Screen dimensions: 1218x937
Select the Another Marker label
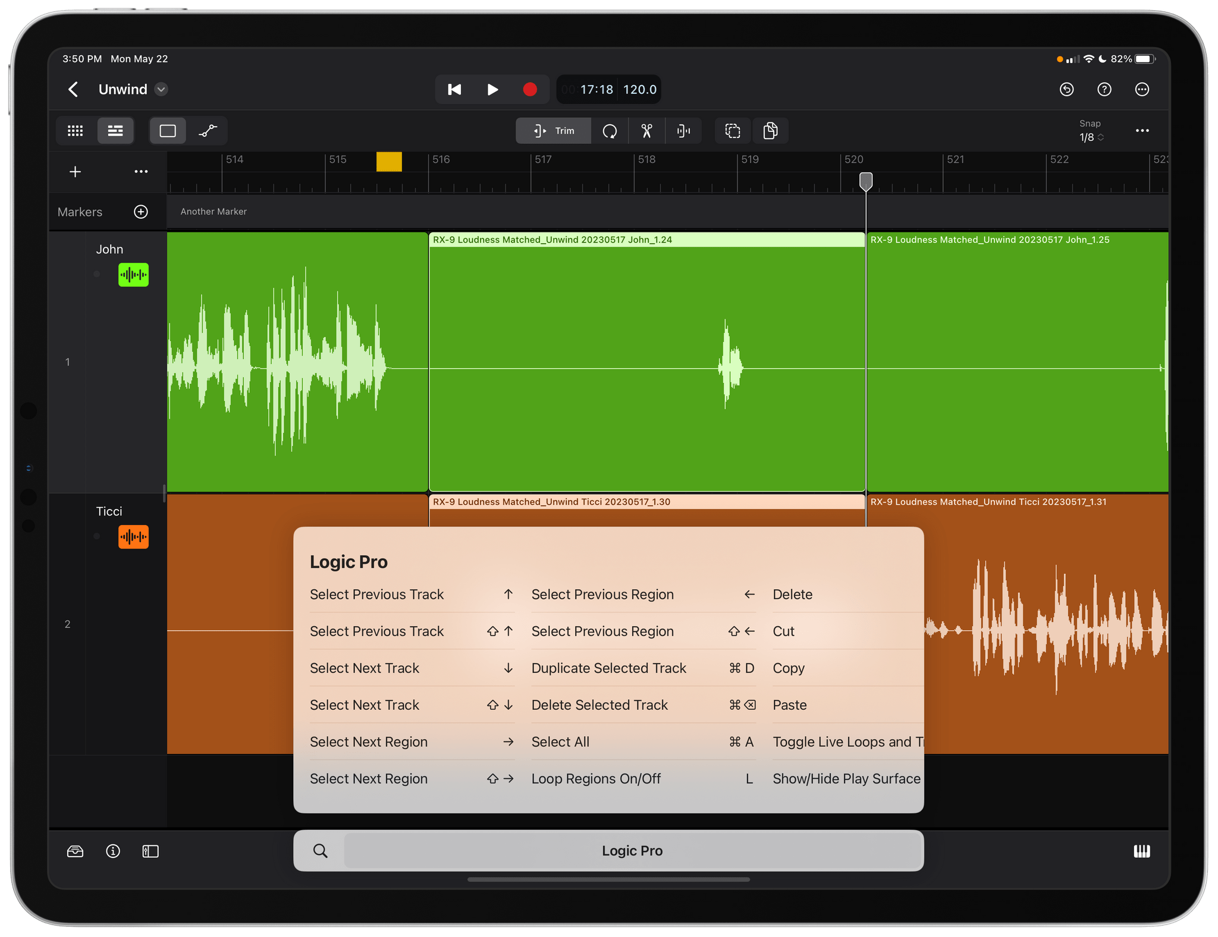click(214, 212)
